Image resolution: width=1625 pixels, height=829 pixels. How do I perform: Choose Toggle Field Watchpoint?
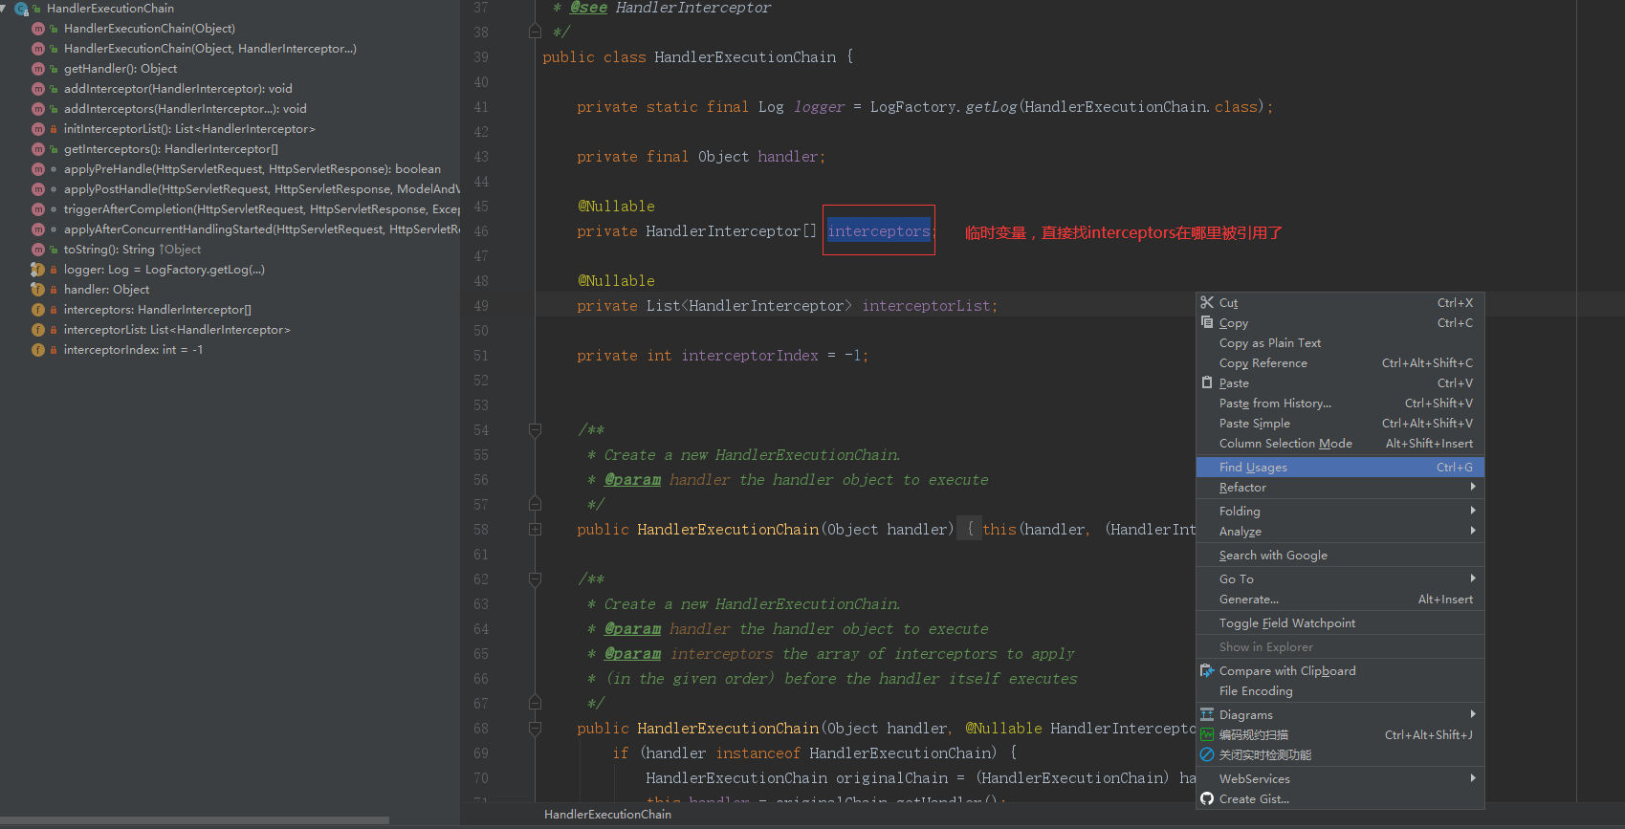pyautogui.click(x=1340, y=623)
